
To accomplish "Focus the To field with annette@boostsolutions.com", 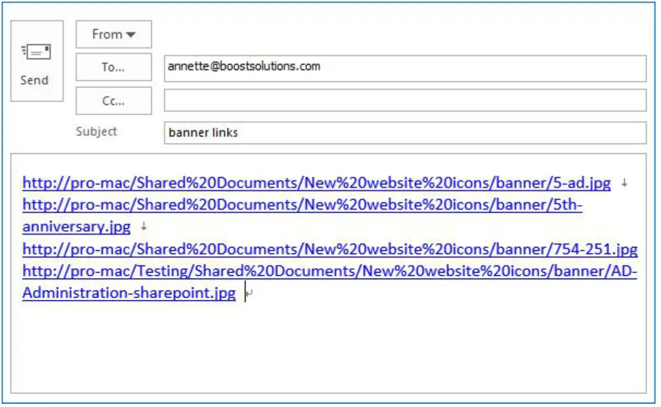I will point(405,68).
